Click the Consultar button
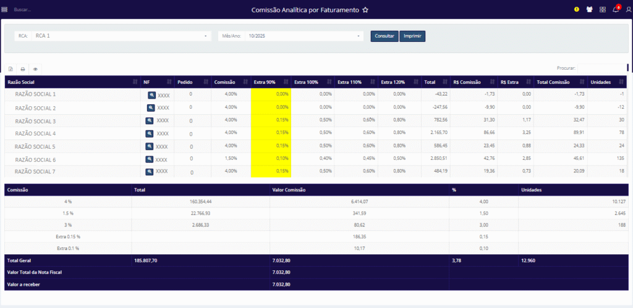The height and width of the screenshot is (308, 633). [x=384, y=36]
